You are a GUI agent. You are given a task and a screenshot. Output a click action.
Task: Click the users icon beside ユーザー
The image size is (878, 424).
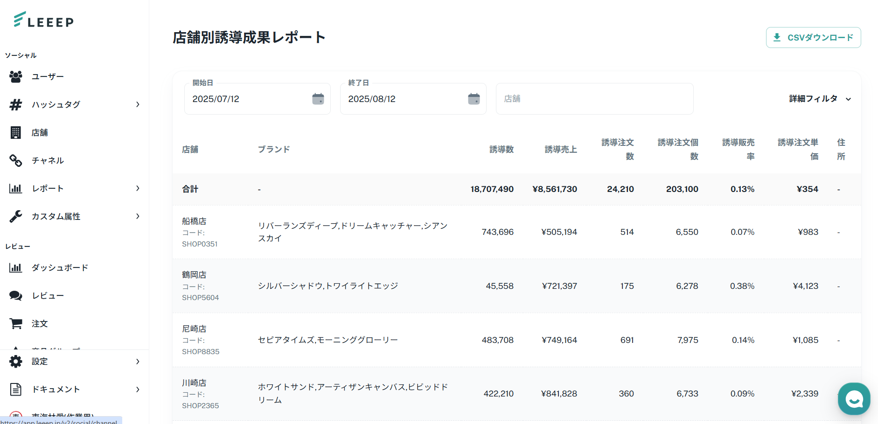pyautogui.click(x=16, y=76)
